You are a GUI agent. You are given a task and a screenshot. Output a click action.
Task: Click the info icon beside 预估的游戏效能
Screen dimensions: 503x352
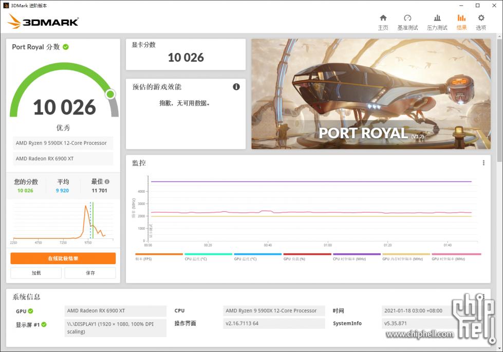(236, 87)
